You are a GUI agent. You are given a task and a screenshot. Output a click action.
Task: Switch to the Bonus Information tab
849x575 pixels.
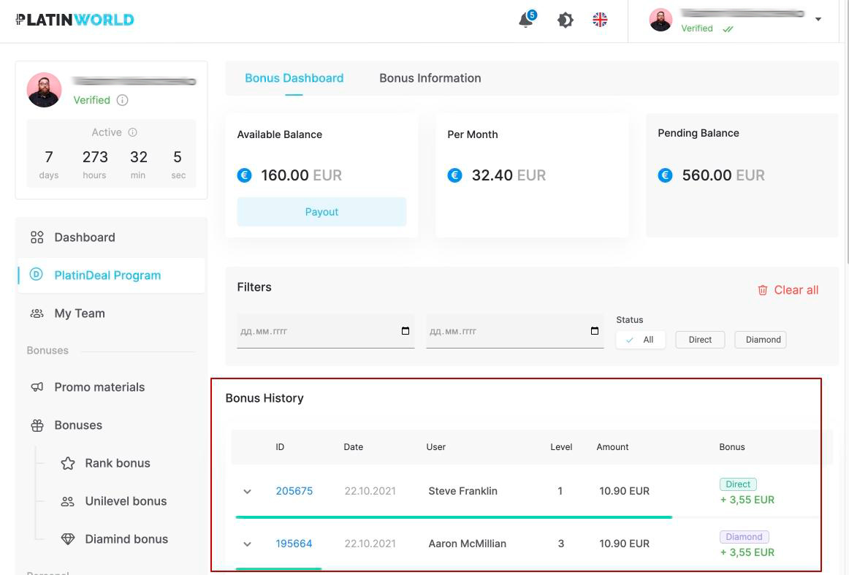[430, 78]
